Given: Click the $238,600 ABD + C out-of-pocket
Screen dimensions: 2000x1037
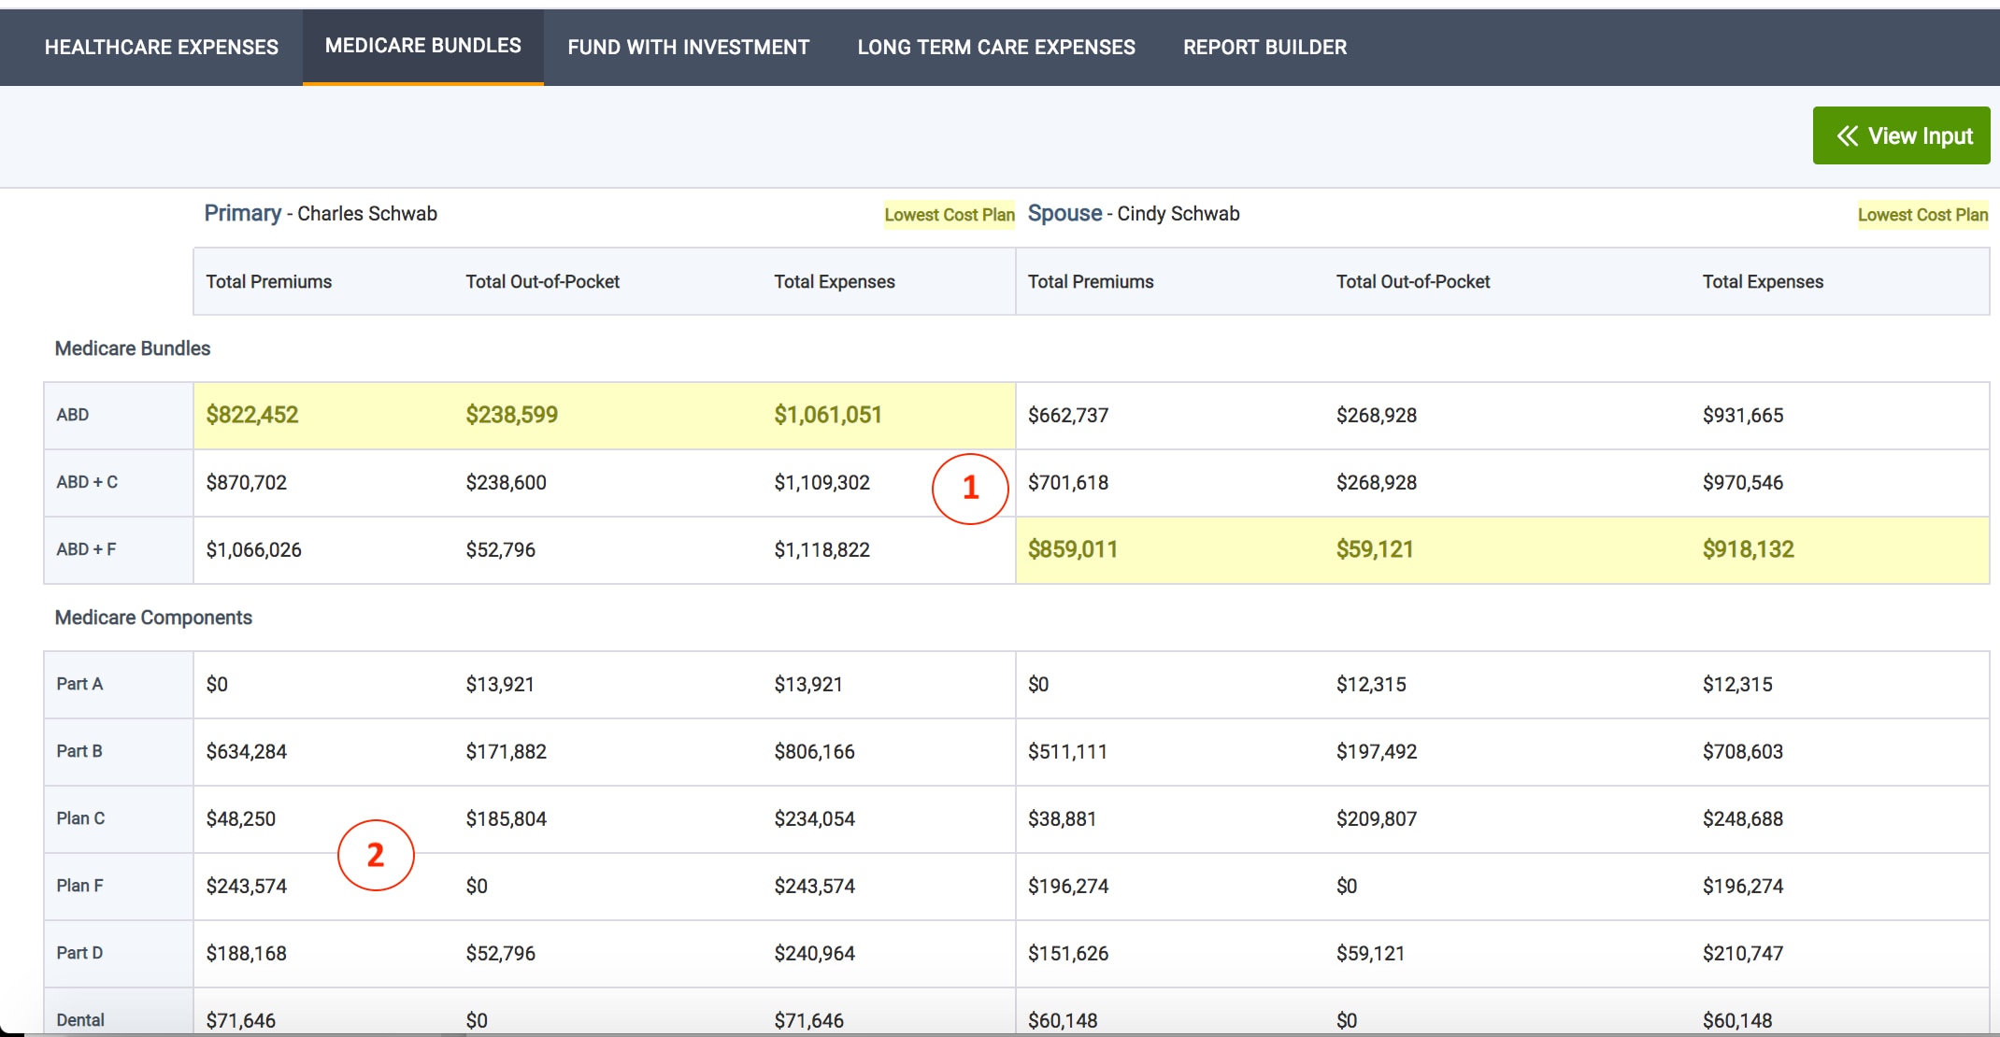Looking at the screenshot, I should click(507, 482).
